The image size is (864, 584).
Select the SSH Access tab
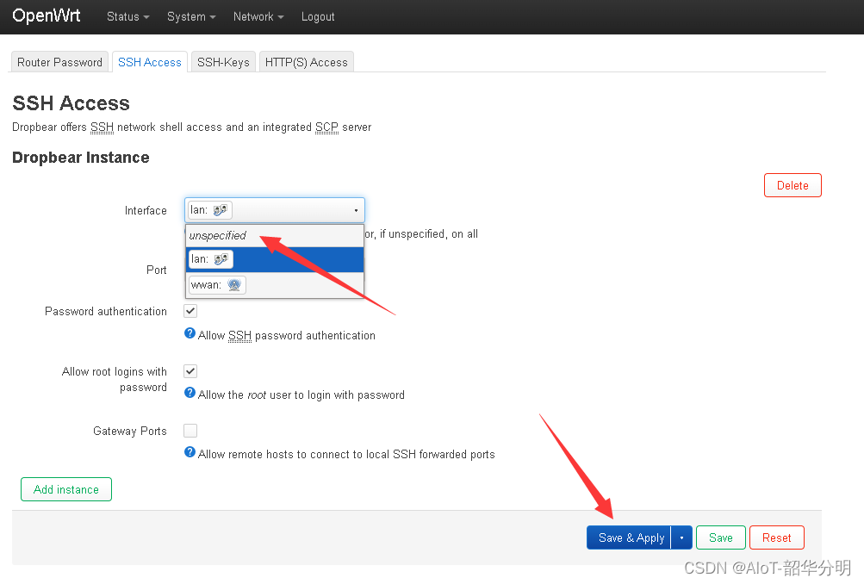150,62
